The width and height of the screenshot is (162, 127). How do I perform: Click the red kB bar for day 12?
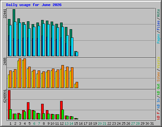[x=61, y=110]
